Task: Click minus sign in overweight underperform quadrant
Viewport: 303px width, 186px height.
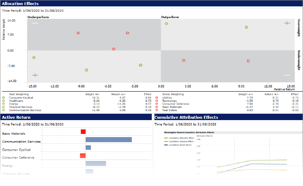Action: [35, 23]
